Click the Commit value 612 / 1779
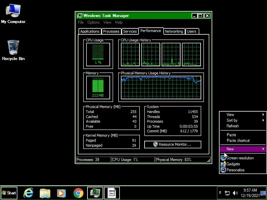The height and width of the screenshot is (200, 267). click(189, 131)
